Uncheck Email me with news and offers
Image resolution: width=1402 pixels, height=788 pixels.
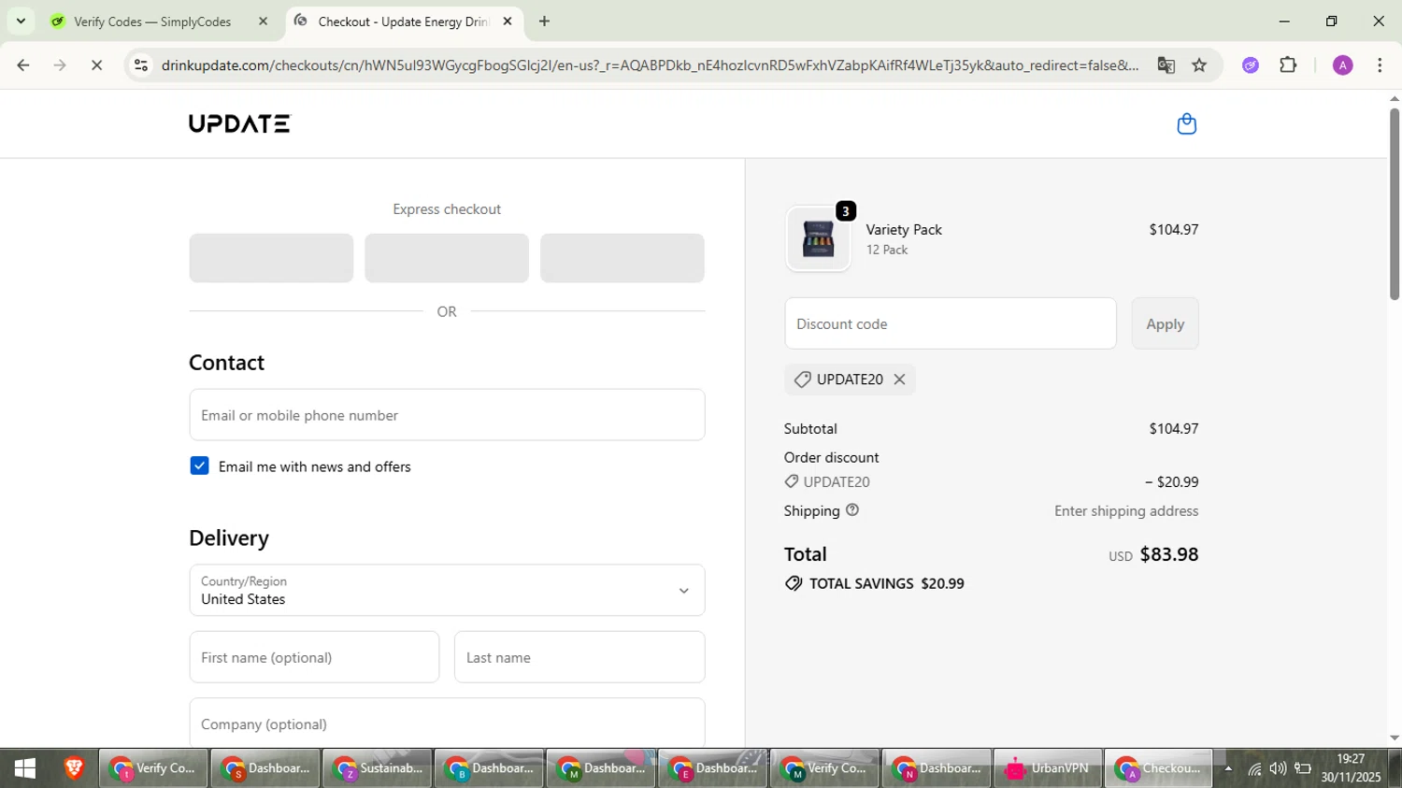(199, 466)
